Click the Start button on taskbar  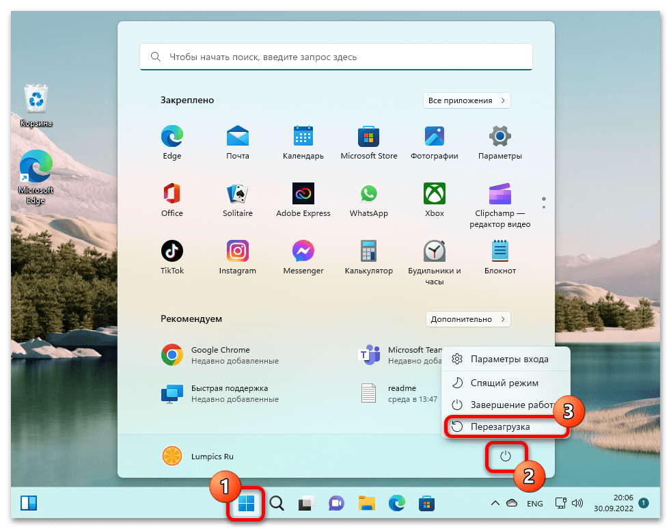coord(246,503)
